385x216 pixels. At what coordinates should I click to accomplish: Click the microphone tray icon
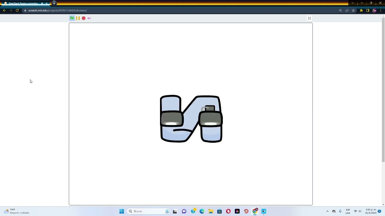pos(340,211)
